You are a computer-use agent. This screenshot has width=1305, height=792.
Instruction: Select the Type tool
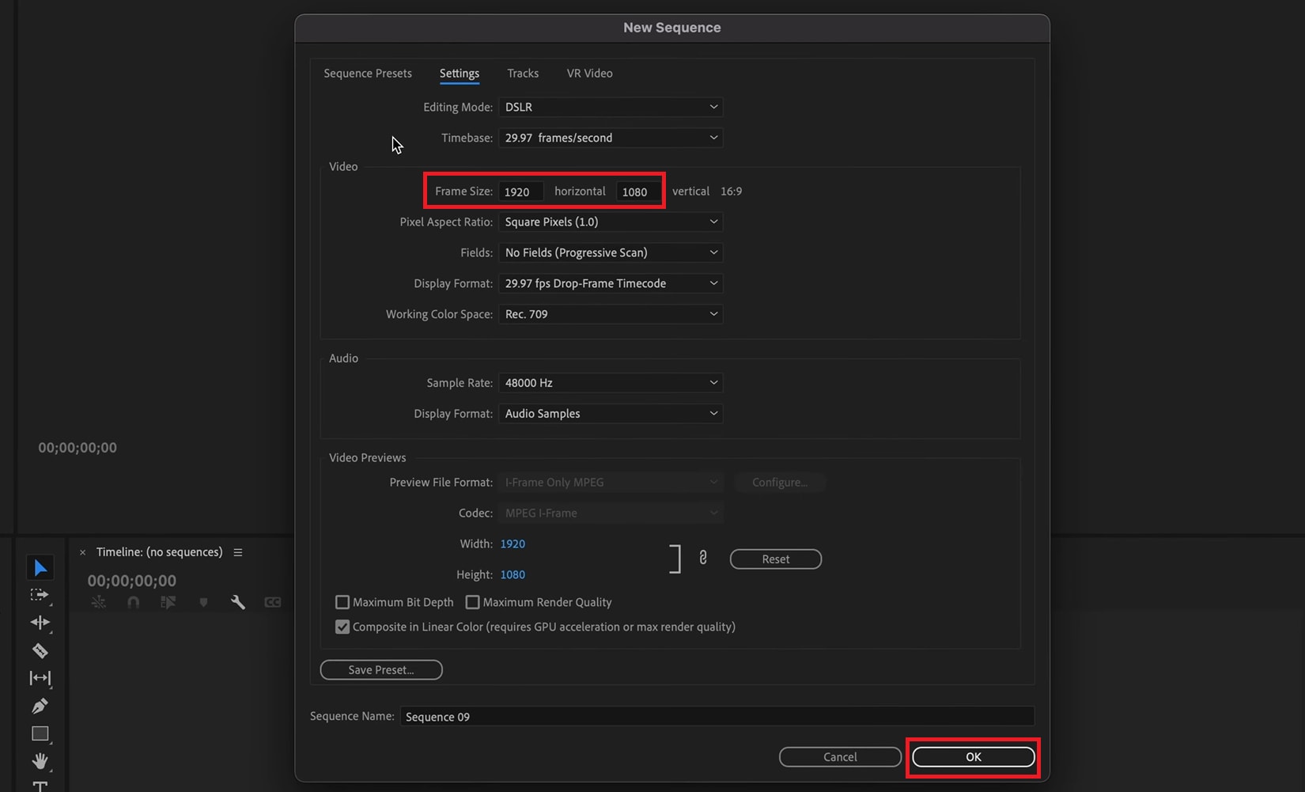pyautogui.click(x=40, y=785)
